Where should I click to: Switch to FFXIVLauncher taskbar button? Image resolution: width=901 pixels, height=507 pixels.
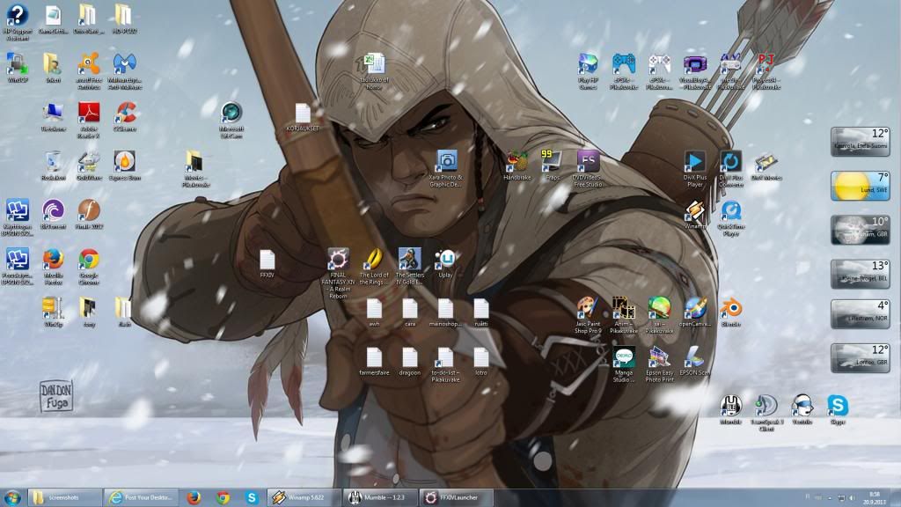457,497
